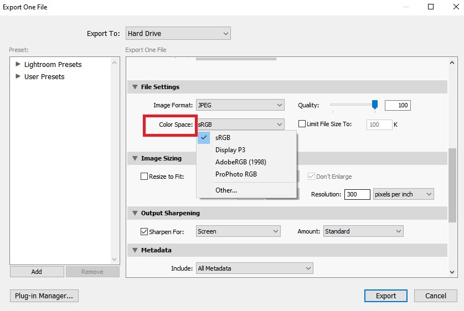Click the Color Space sRGB combo box
The width and height of the screenshot is (464, 311).
[x=240, y=125]
